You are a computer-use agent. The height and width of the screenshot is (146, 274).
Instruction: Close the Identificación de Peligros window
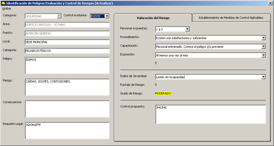(x=270, y=3)
